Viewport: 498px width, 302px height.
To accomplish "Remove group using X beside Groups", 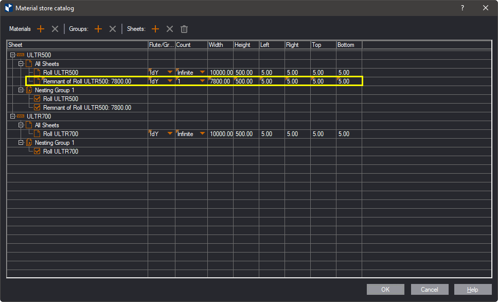I will 113,29.
